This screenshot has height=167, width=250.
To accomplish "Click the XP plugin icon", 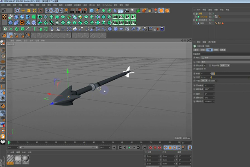I will [133, 17].
